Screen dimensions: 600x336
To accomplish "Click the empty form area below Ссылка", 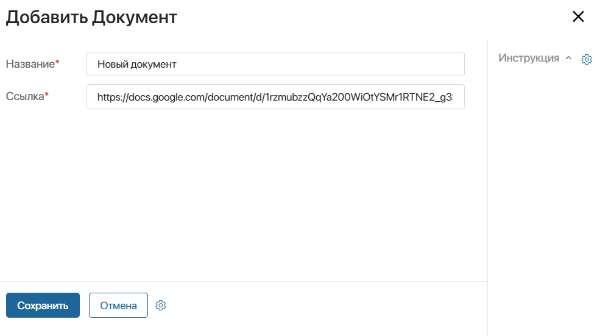I will (x=244, y=195).
